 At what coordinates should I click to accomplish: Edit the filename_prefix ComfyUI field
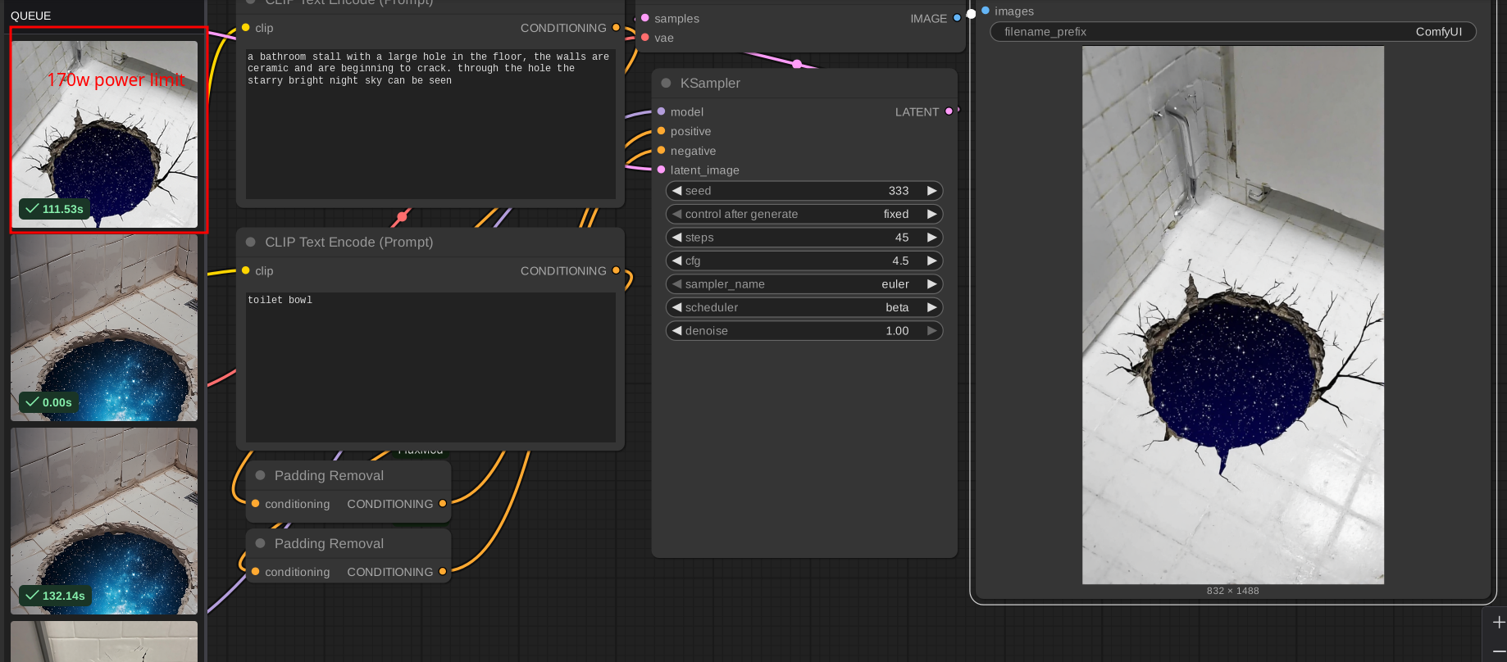pyautogui.click(x=1232, y=32)
